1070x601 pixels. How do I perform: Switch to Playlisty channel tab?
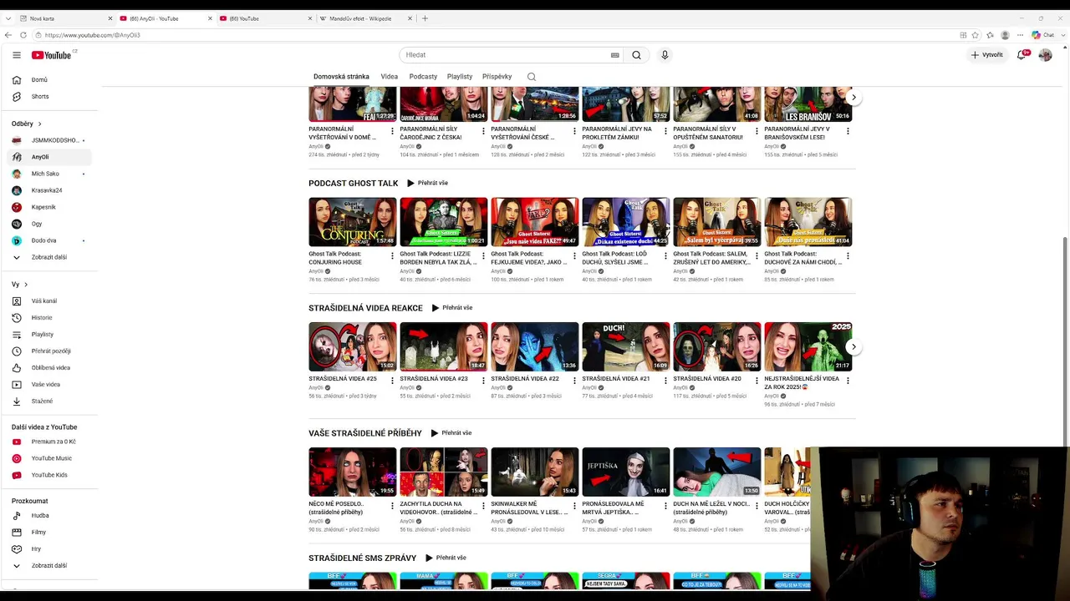pos(460,77)
